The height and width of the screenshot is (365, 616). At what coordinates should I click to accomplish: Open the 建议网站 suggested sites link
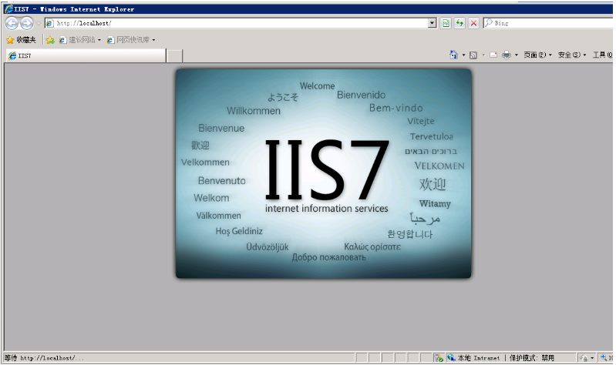point(80,39)
